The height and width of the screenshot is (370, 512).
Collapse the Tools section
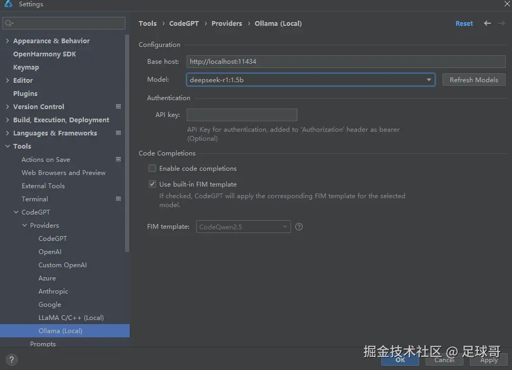click(7, 146)
